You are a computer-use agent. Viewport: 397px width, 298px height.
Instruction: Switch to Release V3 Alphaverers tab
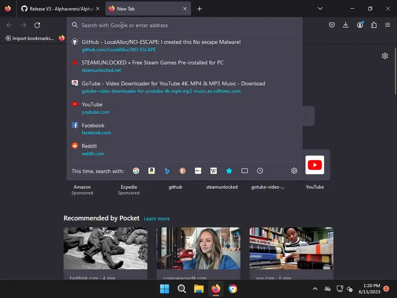pos(60,9)
